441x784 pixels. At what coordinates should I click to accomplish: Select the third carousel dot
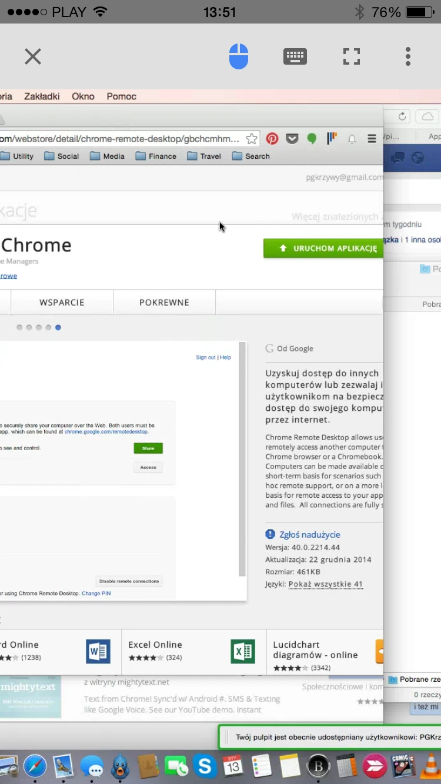(39, 327)
